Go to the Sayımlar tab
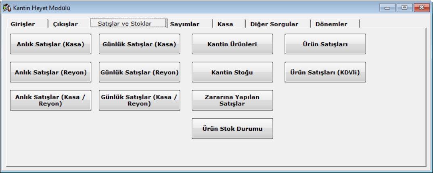Screen dimensions: 433x173 point(185,24)
